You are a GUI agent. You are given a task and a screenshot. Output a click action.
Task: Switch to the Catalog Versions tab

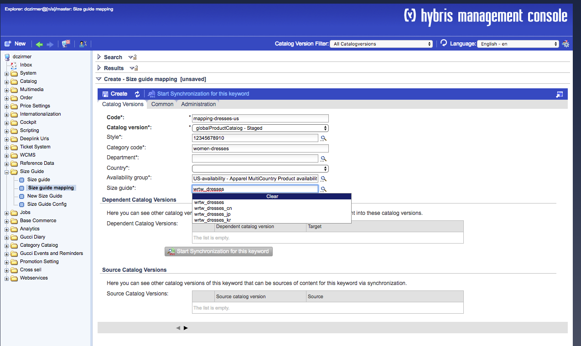point(123,104)
